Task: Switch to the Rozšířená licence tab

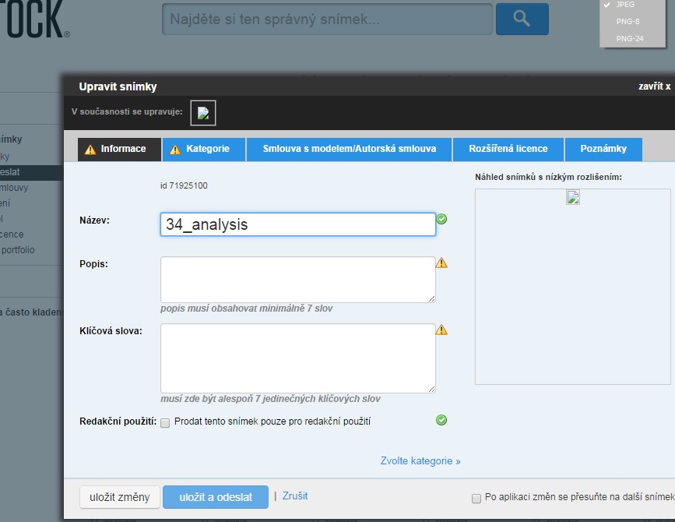Action: (x=508, y=149)
